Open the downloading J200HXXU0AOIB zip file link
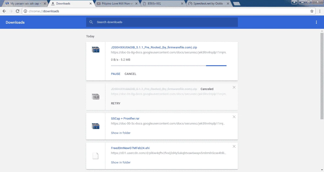324x172 pixels. (154, 48)
